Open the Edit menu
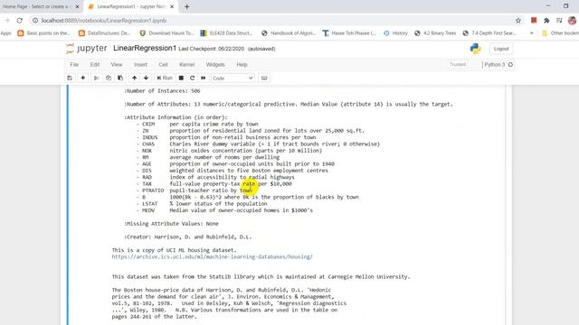579x325 pixels. 95,64
